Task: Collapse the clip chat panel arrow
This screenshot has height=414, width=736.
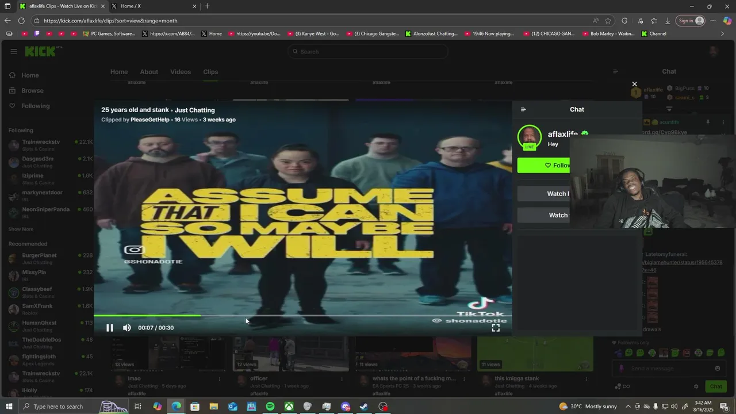Action: (x=523, y=109)
